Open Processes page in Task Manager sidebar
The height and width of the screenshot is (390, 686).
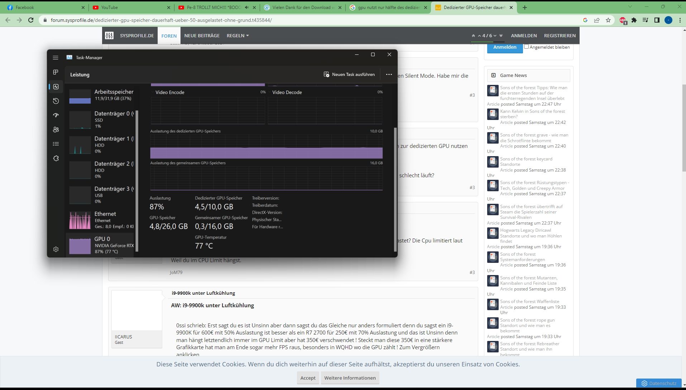coord(56,72)
